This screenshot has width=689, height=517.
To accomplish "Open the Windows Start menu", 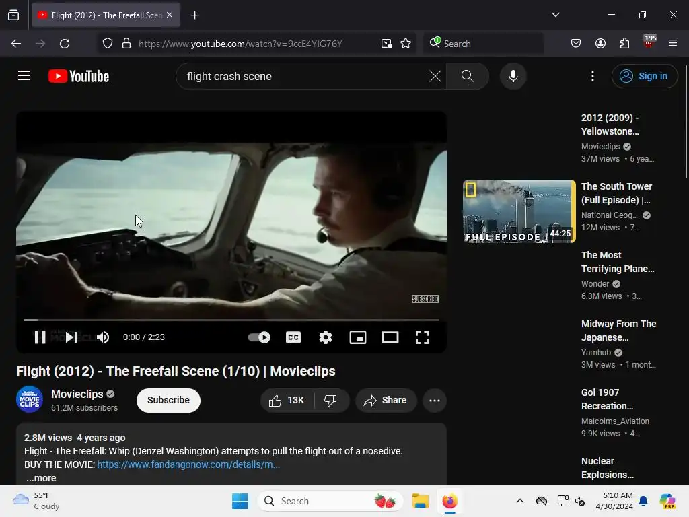I will tap(240, 501).
